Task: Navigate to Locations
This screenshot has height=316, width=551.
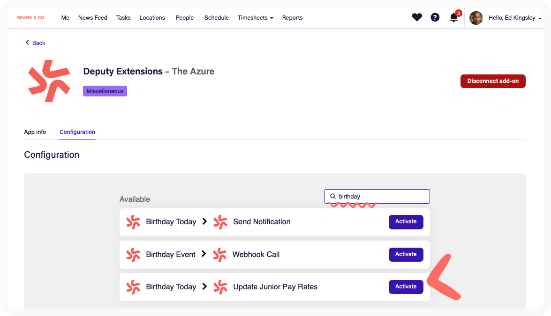Action: coord(152,17)
